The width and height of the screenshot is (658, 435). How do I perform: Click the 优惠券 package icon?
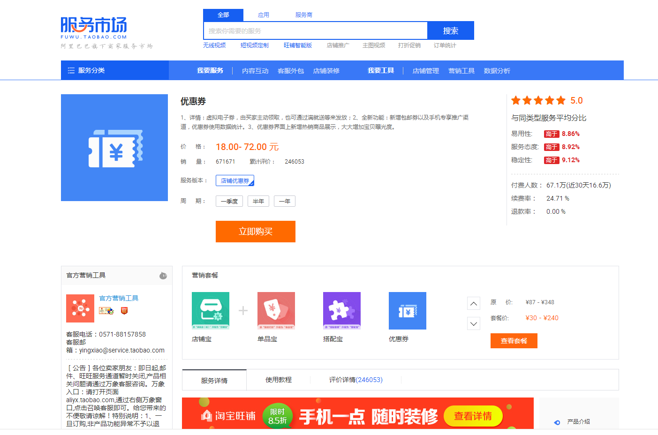point(408,311)
